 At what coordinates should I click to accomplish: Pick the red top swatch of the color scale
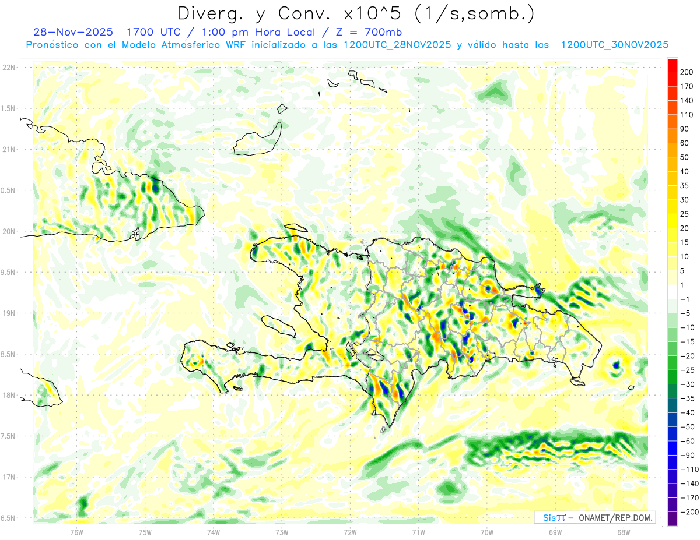pyautogui.click(x=673, y=65)
